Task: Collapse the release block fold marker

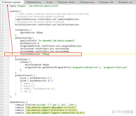Action: [9, 62]
